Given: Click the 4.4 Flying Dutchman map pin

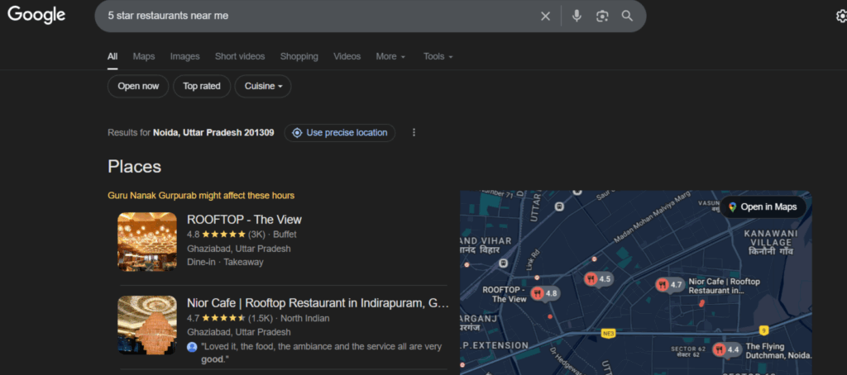Looking at the screenshot, I should pos(725,349).
